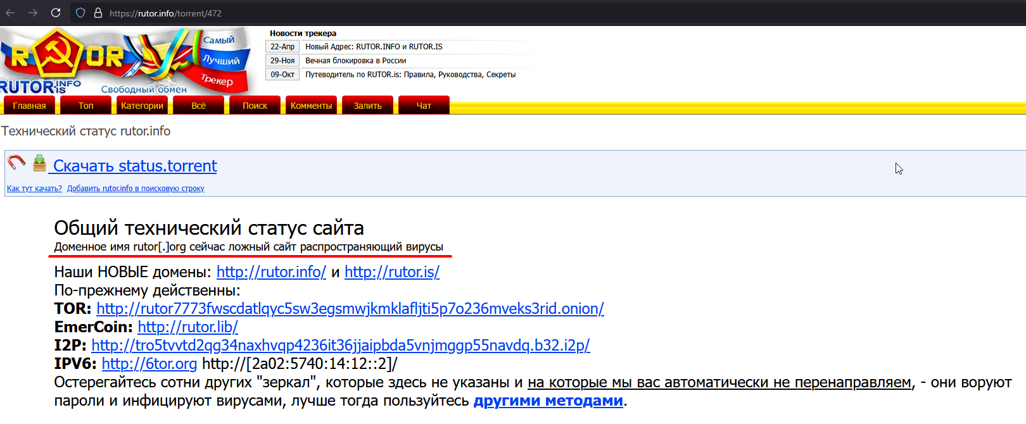Open the TOR onion address link
The height and width of the screenshot is (424, 1026).
point(350,309)
